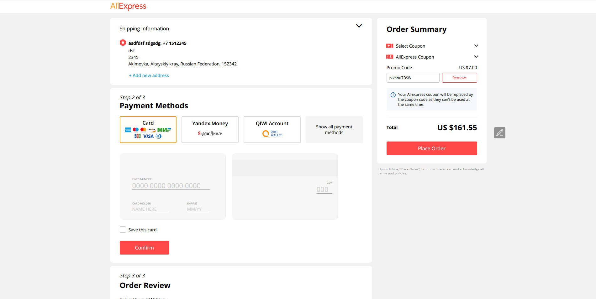
Task: Click Add new address link
Action: coord(149,75)
